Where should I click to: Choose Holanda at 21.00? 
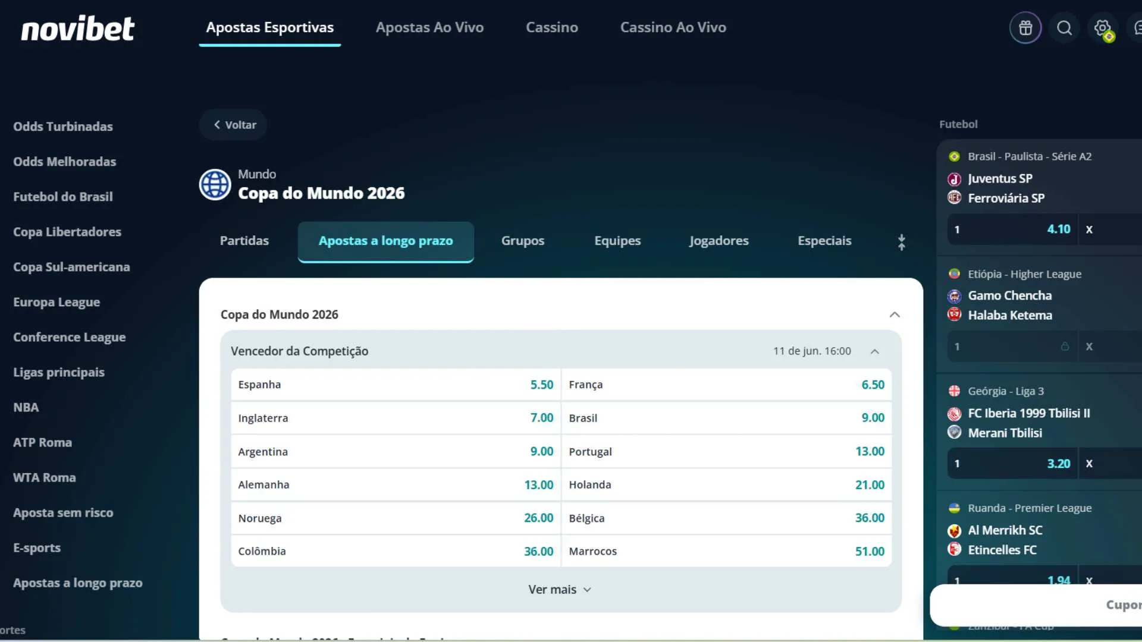point(726,484)
